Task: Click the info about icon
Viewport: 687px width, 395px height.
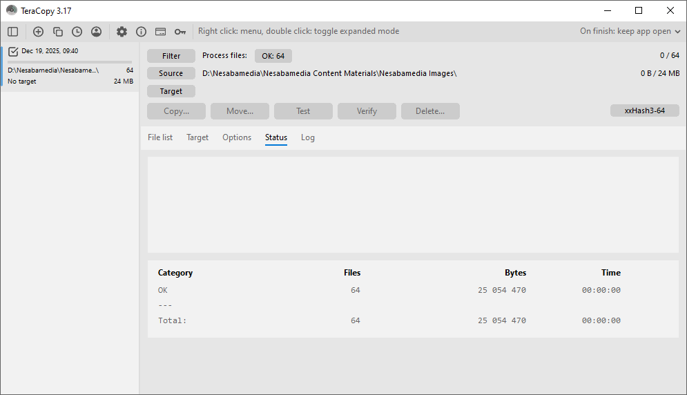Action: [x=141, y=32]
